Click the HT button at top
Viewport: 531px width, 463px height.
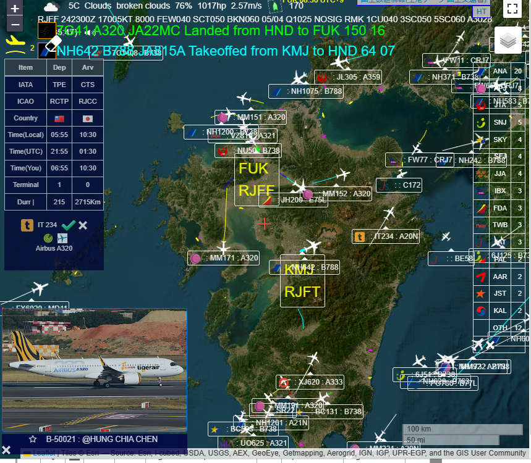(481, 12)
